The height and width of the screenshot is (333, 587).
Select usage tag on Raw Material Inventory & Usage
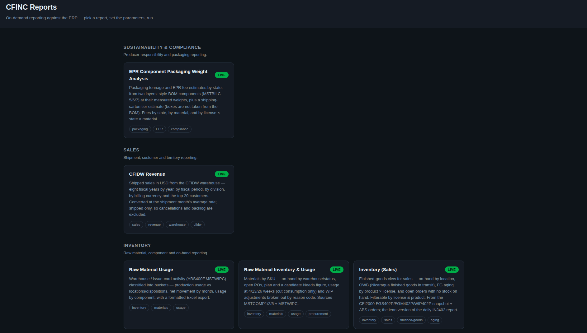point(296,314)
